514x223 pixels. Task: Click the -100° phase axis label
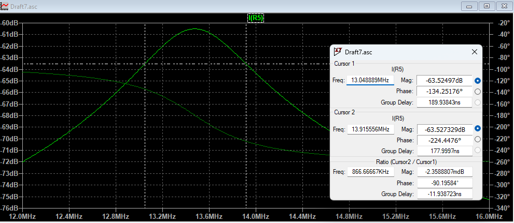503,69
